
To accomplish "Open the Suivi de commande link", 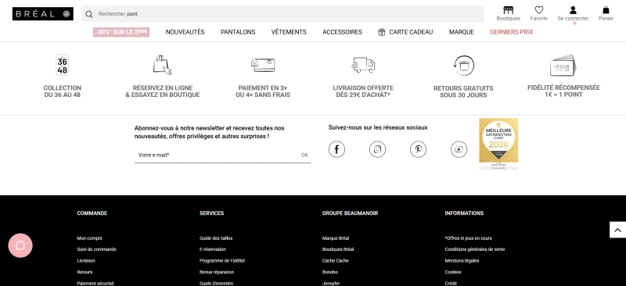I will 96,249.
